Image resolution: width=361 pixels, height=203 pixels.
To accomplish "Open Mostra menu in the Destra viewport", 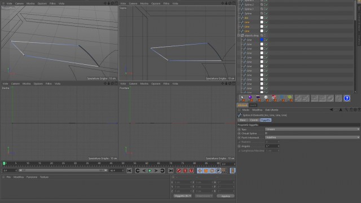I will tap(27, 84).
